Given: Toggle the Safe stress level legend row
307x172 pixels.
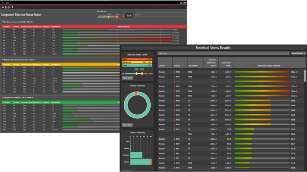Looking at the screenshot, I should coord(137,65).
